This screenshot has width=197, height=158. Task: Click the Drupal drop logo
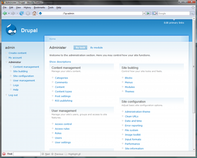point(11,29)
